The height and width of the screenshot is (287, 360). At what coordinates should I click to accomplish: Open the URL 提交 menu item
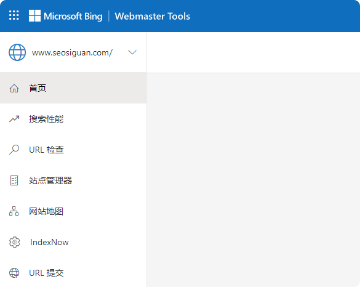73,273
